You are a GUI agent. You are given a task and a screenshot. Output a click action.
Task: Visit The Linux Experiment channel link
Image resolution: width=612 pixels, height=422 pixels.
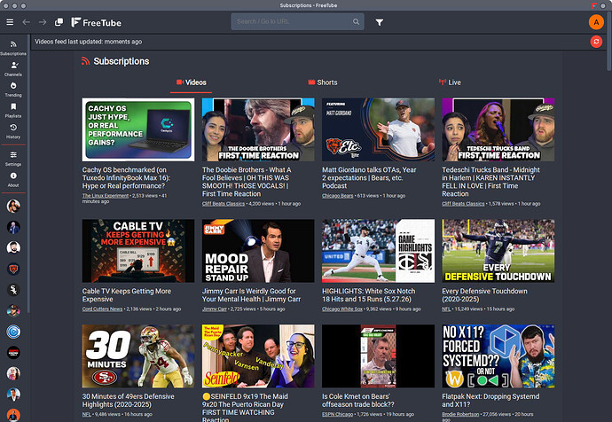click(x=105, y=196)
